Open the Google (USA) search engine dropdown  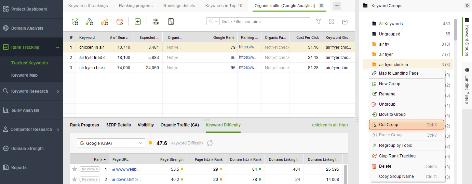111,143
